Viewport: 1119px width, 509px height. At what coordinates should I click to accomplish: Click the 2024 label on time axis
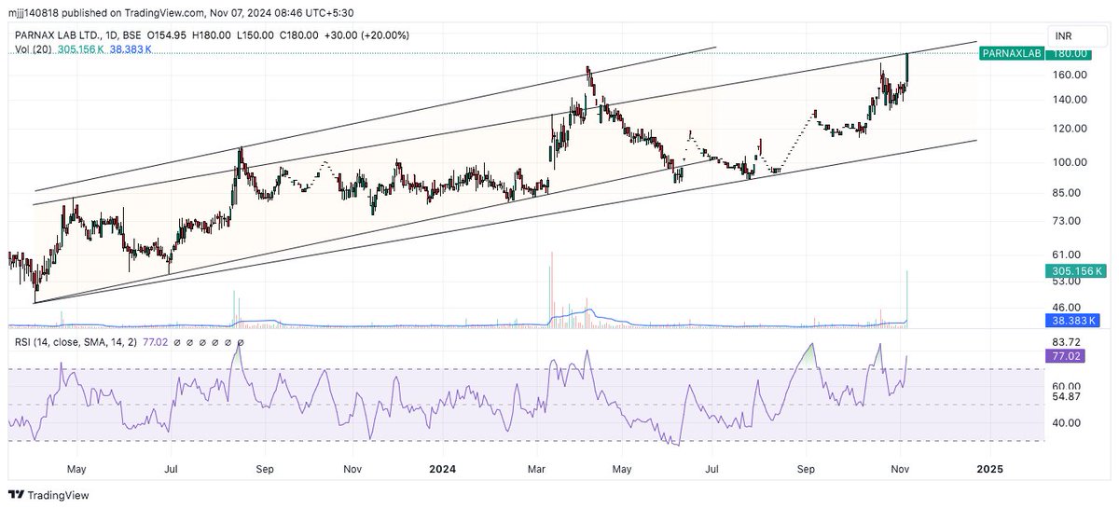pos(441,470)
